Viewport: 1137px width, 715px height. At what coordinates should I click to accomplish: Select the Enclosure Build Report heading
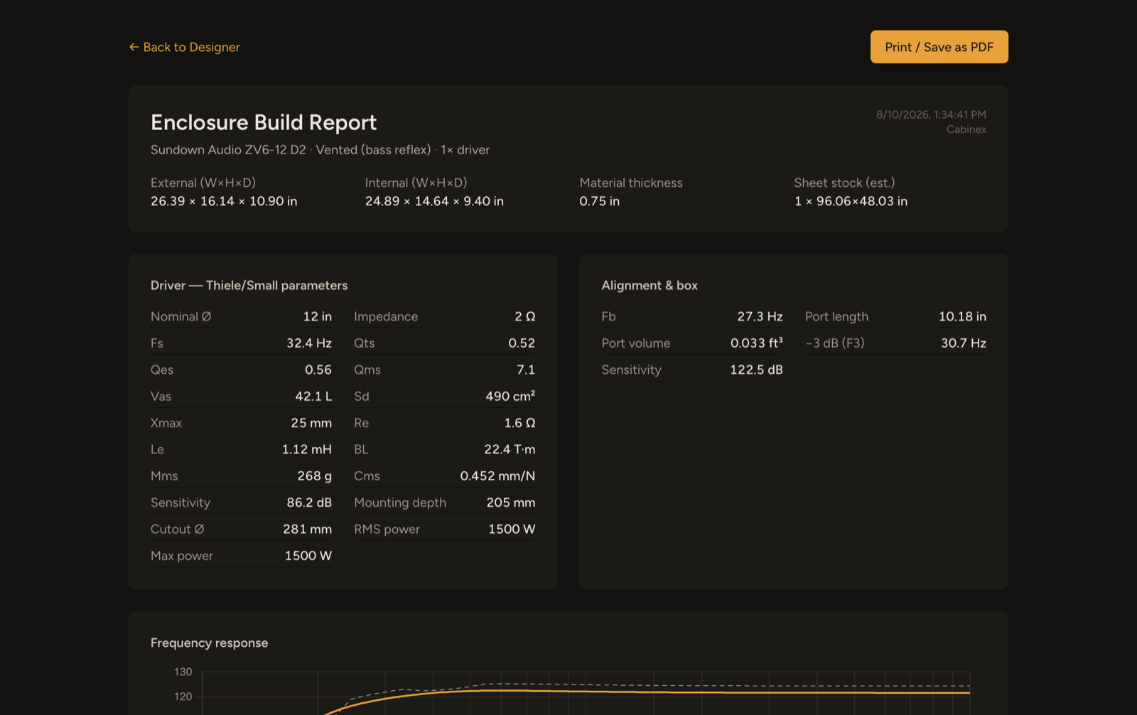tap(264, 122)
